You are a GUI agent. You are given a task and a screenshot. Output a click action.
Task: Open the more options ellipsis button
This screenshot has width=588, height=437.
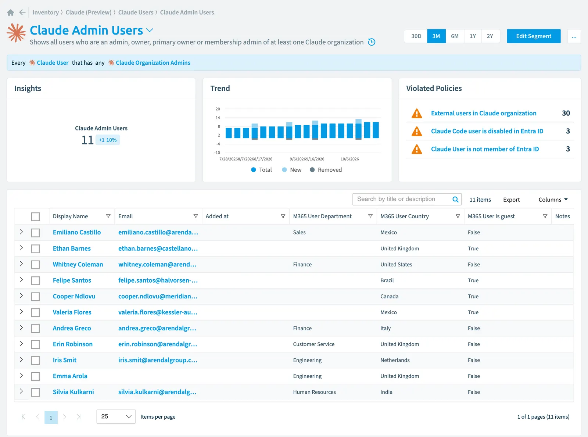point(574,36)
